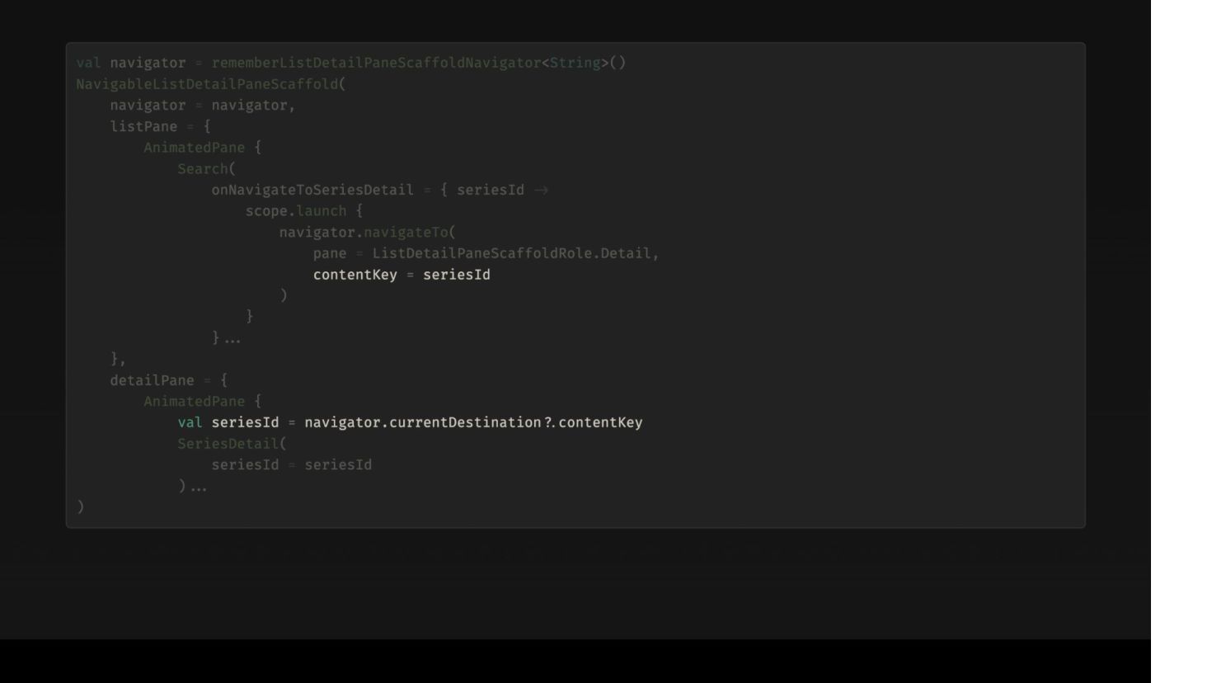Click the onNavigateToSeriesDetail parameter
The image size is (1212, 683).
point(312,190)
